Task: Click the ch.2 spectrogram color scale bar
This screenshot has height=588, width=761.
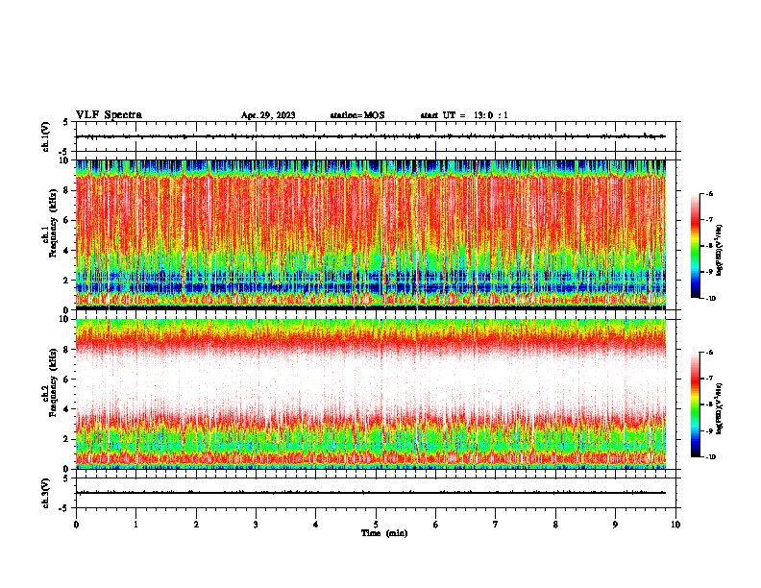Action: pos(695,404)
